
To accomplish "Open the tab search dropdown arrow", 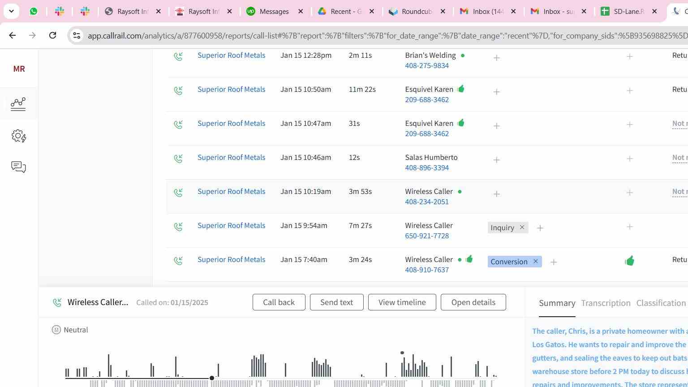I will tap(11, 11).
